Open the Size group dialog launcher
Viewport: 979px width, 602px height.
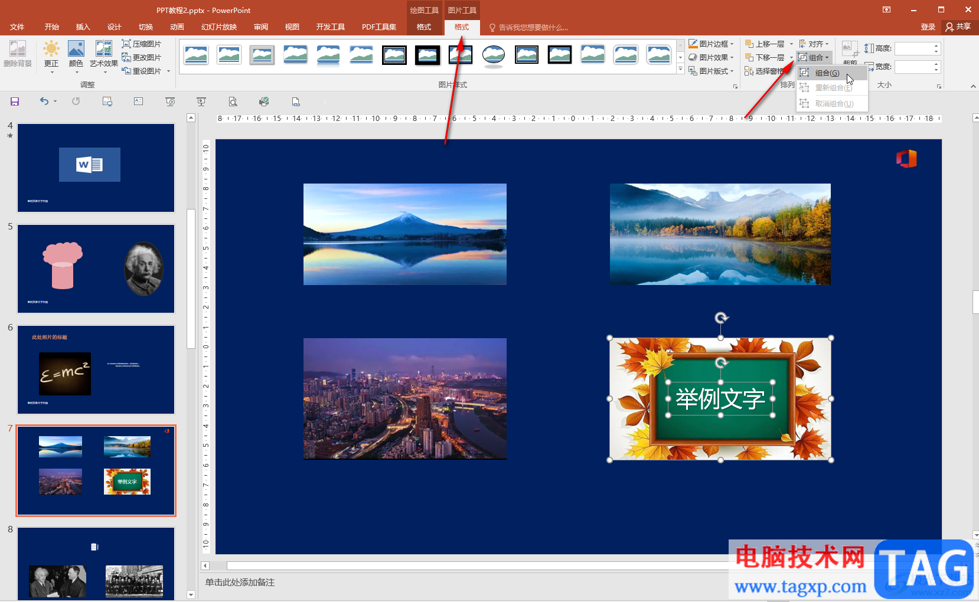[x=939, y=86]
